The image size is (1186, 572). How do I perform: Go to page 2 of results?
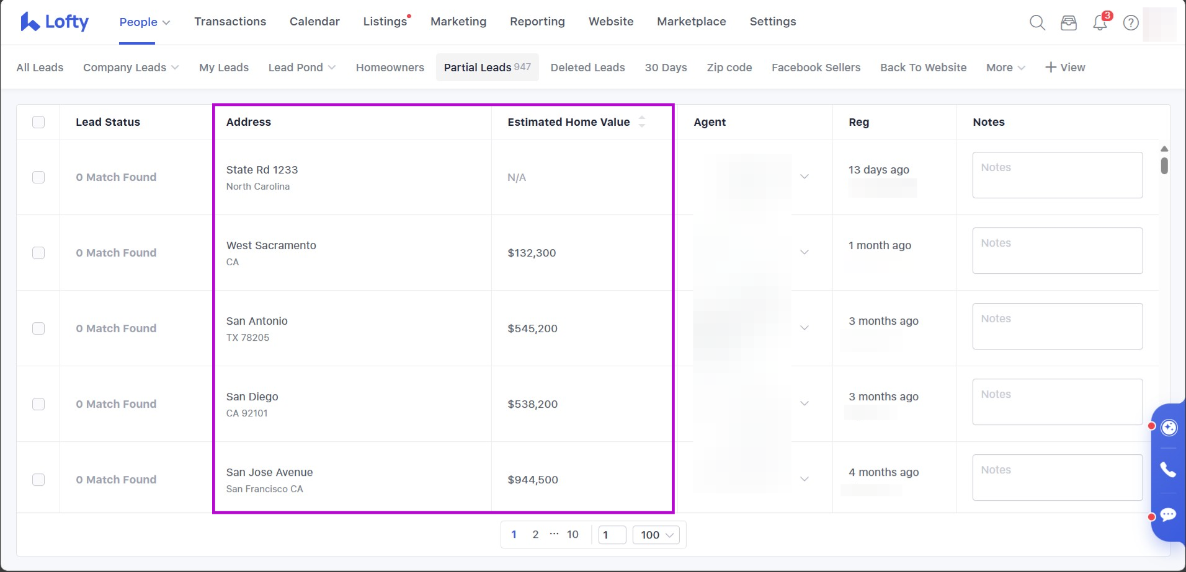535,534
